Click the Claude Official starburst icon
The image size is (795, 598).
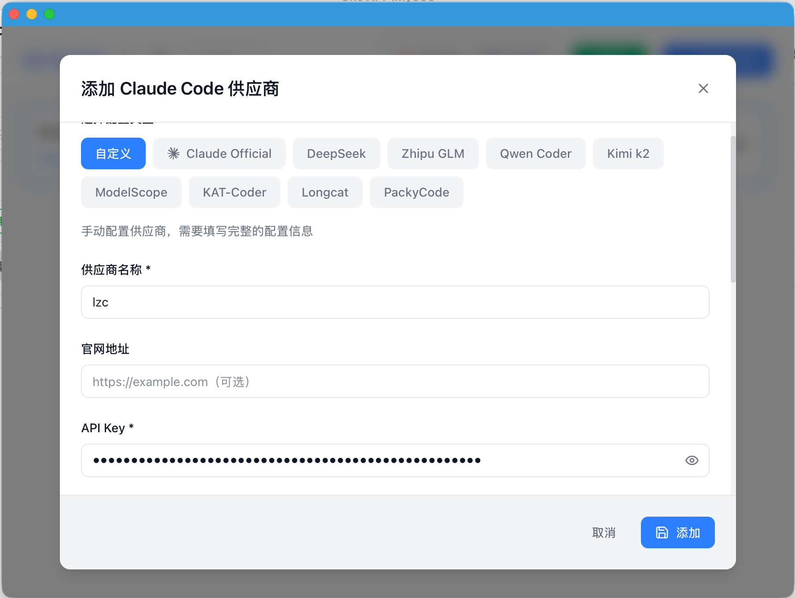tap(173, 153)
